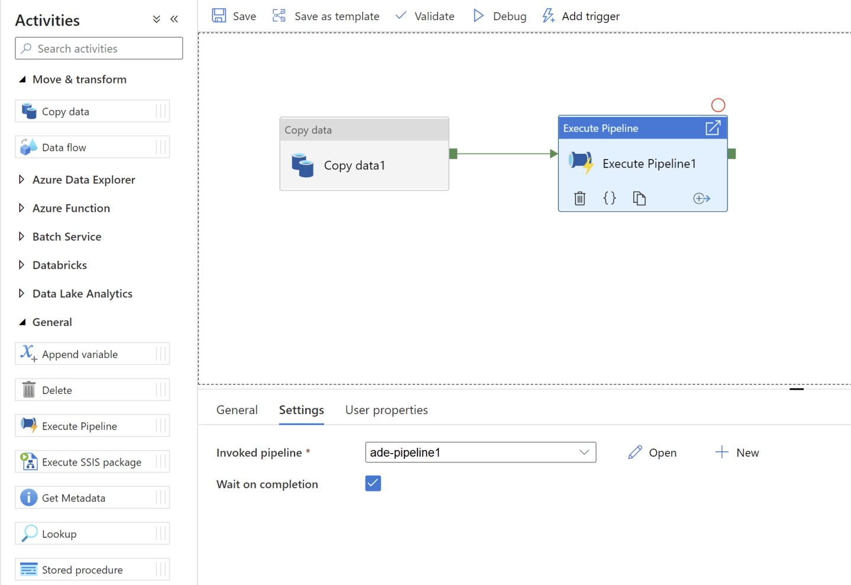Click the red breakpoint circle above Execute Pipeline
851x585 pixels.
tap(718, 105)
